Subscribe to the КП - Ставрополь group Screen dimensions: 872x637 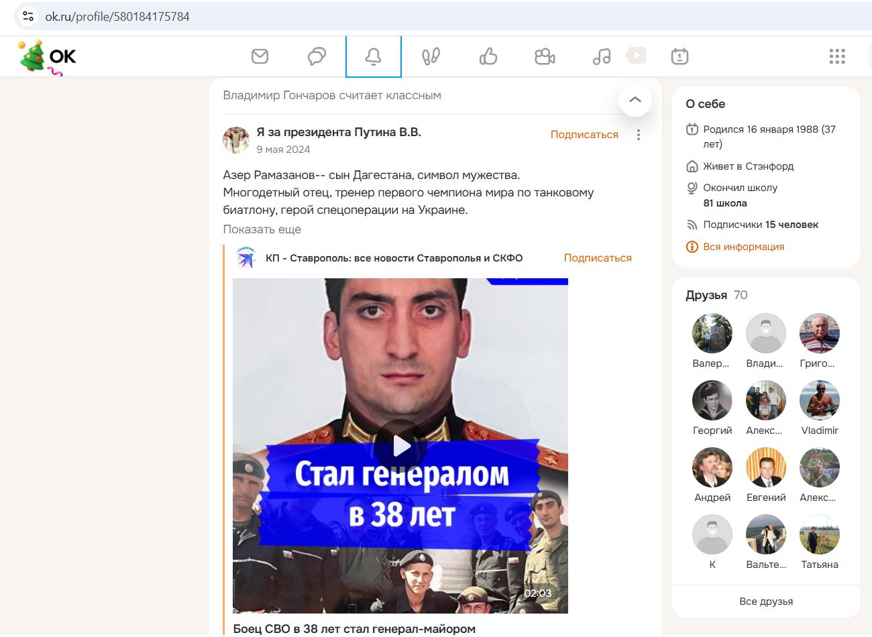click(597, 258)
